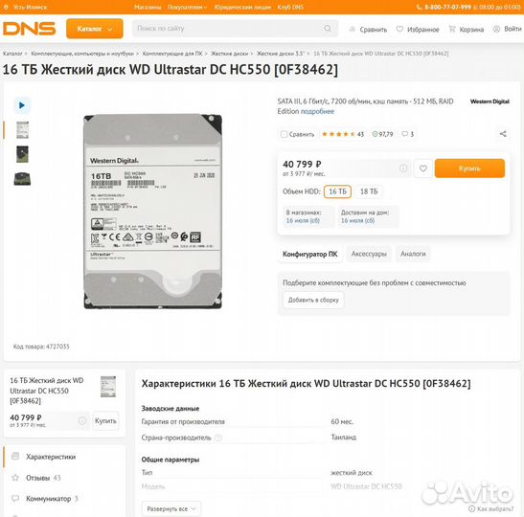Play the product video thumbnail
This screenshot has width=524, height=517.
22,105
